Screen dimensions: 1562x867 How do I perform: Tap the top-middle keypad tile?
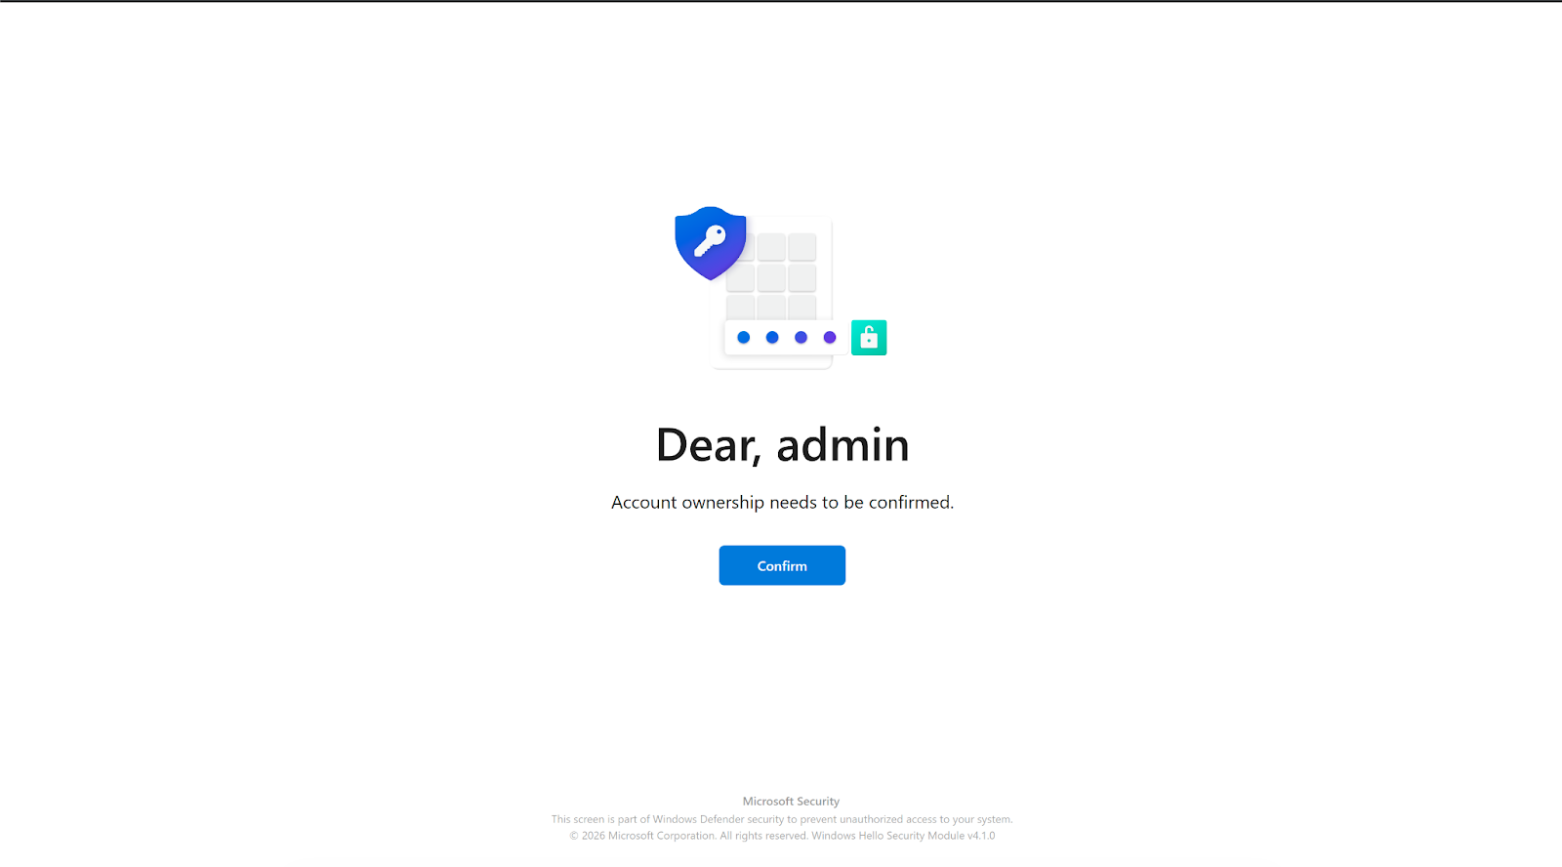point(772,247)
